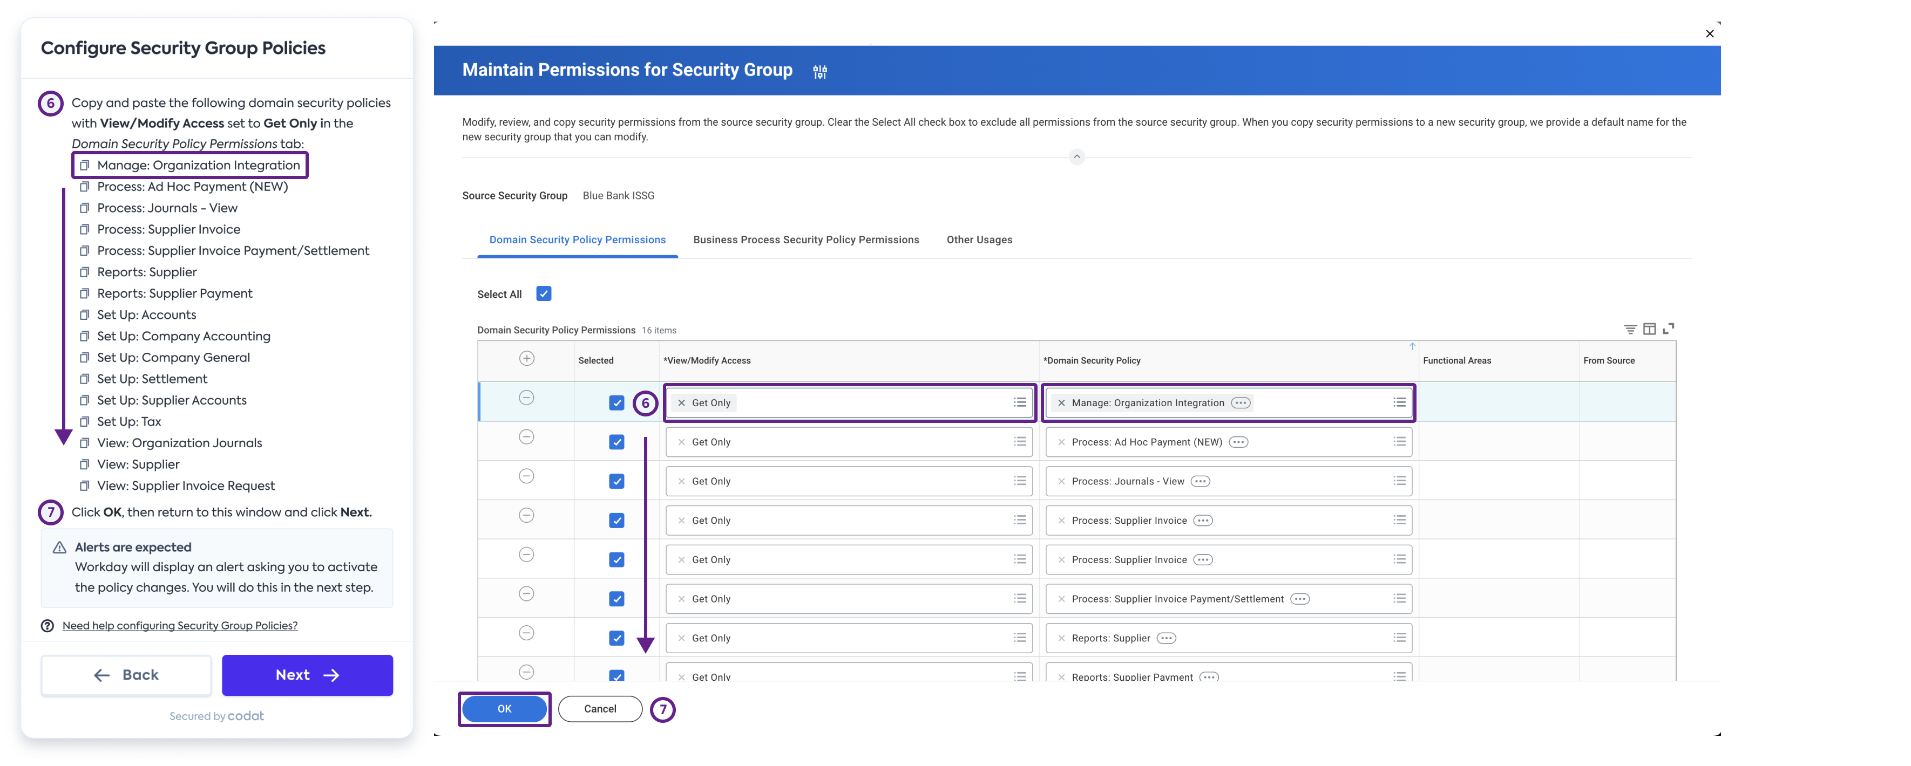Viewport: 1911px width, 766px height.
Task: Open the Need help configuring Security Group Policies link
Action: click(180, 625)
